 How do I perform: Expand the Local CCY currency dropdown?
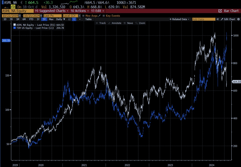[x=79, y=16]
